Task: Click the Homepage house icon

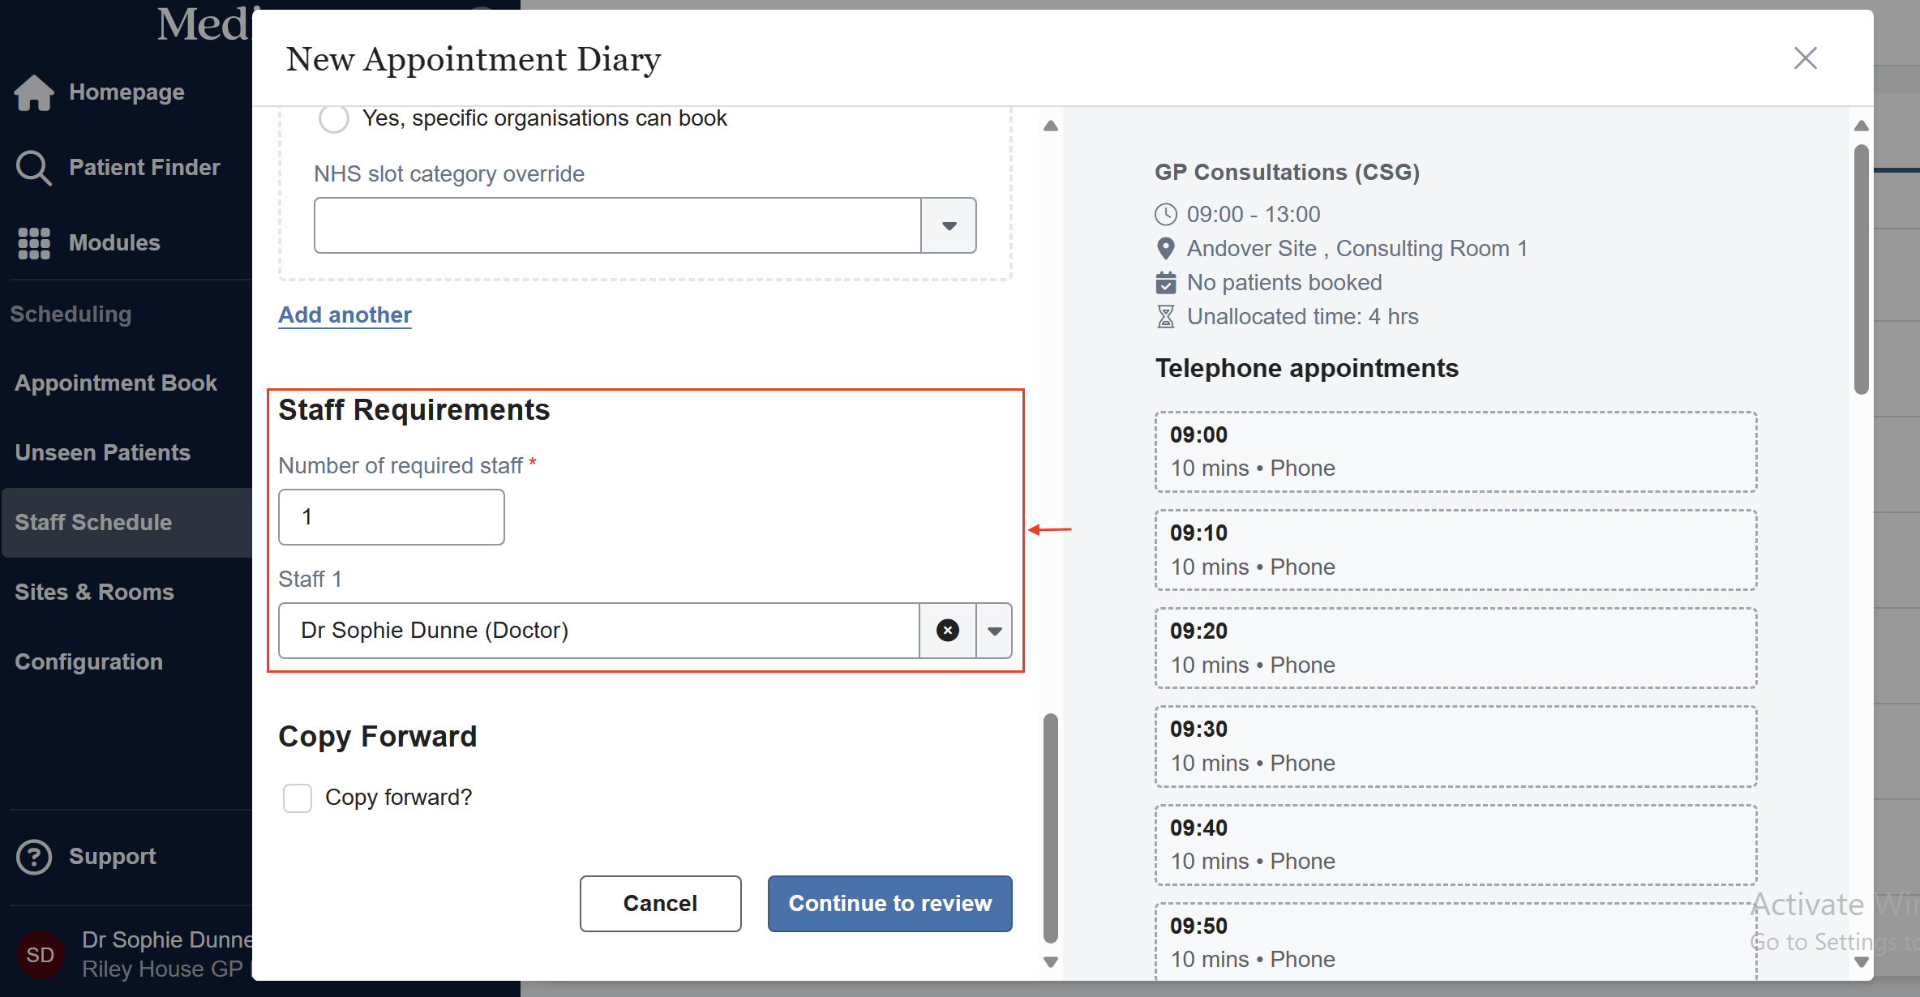Action: (x=34, y=92)
